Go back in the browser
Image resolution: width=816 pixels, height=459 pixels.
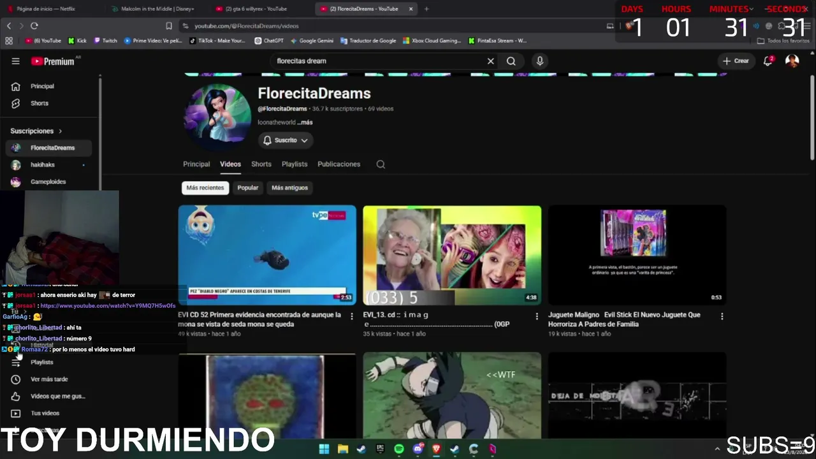point(9,26)
